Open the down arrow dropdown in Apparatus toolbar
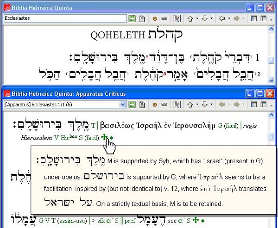The image size is (278, 228). click(x=211, y=105)
